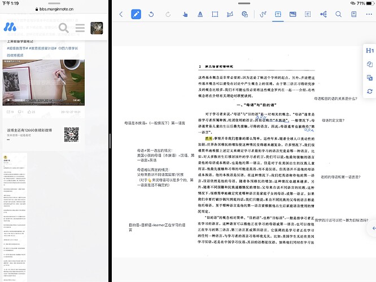Viewport: 376px width, 282px height.
Task: Select note beginning 母语难以界定的情况
Action: [165, 177]
